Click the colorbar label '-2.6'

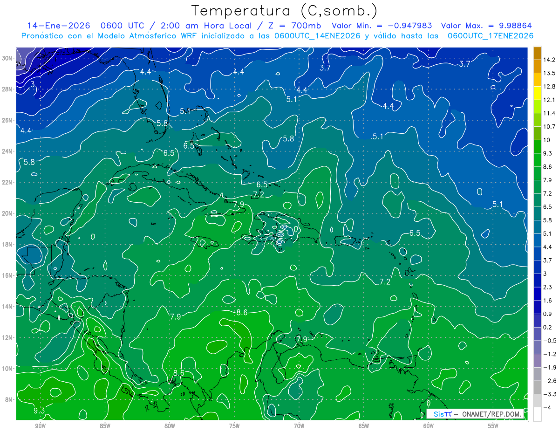550,381
